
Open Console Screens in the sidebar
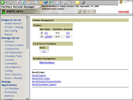tap(14, 45)
